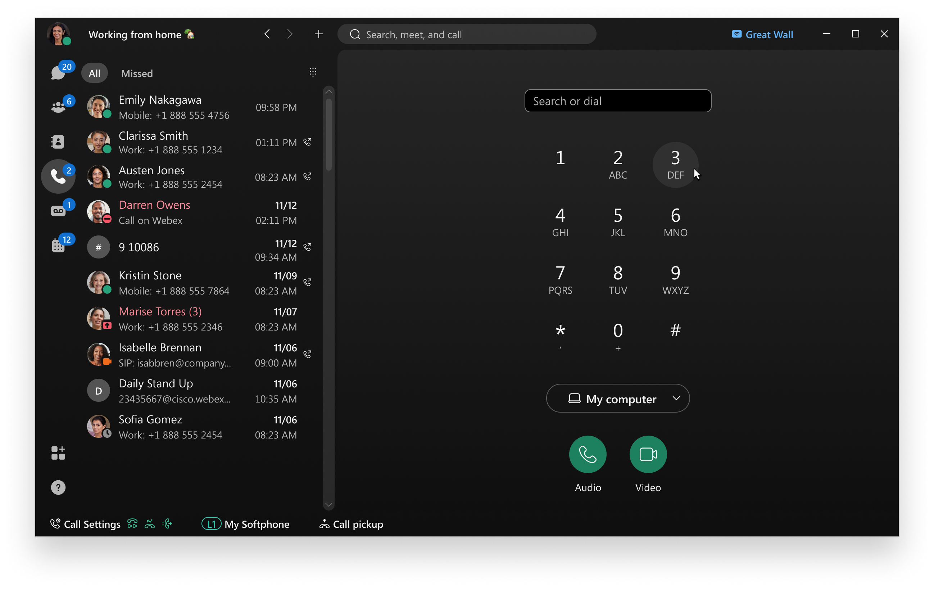Viewport: 934px width, 589px height.
Task: Switch to the Missed calls tab
Action: click(x=136, y=73)
